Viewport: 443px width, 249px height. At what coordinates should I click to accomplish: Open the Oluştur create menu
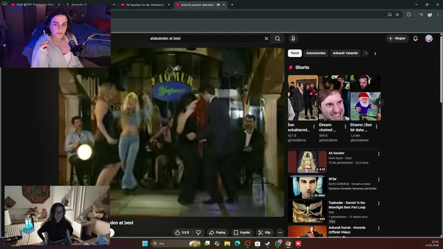click(397, 38)
